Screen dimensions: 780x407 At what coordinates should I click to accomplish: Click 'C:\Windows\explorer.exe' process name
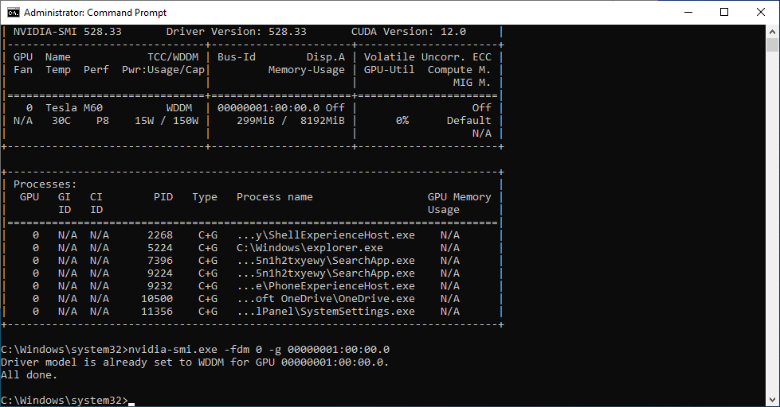[310, 248]
